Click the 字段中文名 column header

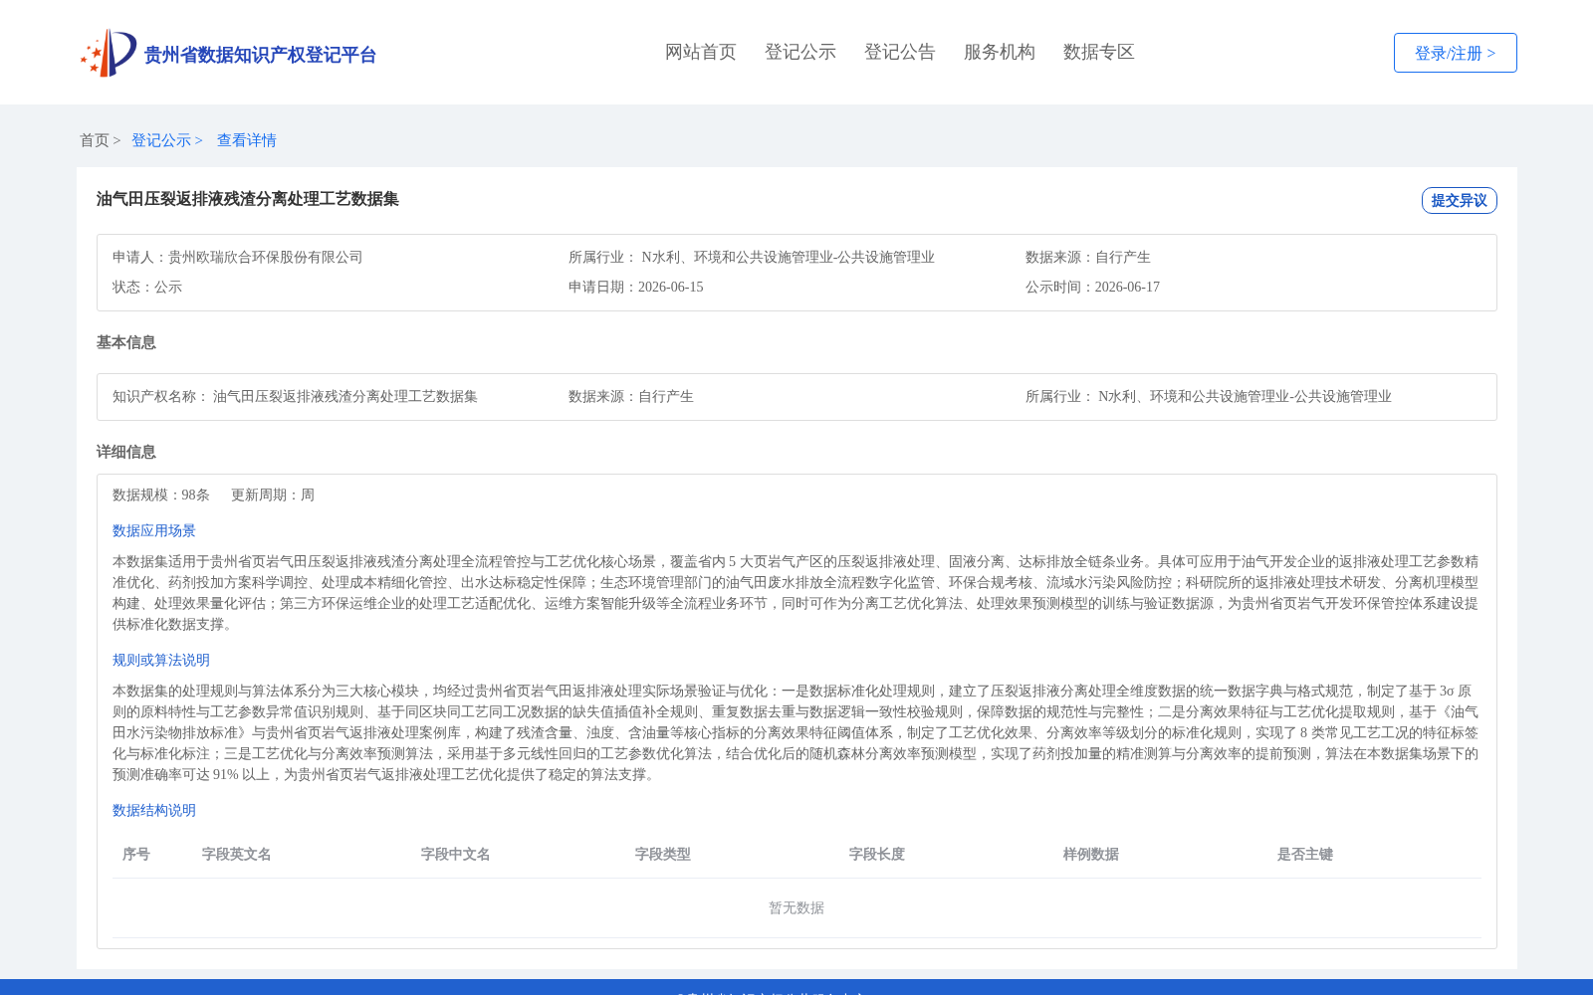tap(456, 854)
